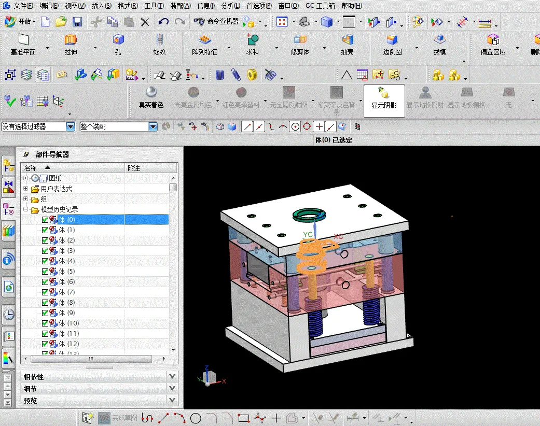540x426 pixels.
Task: Click the Reuse Library books sidebar icon
Action: click(x=8, y=231)
